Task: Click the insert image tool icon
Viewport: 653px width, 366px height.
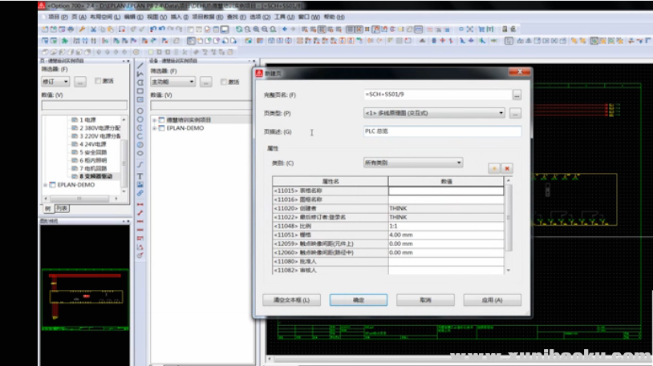Action: (x=140, y=184)
